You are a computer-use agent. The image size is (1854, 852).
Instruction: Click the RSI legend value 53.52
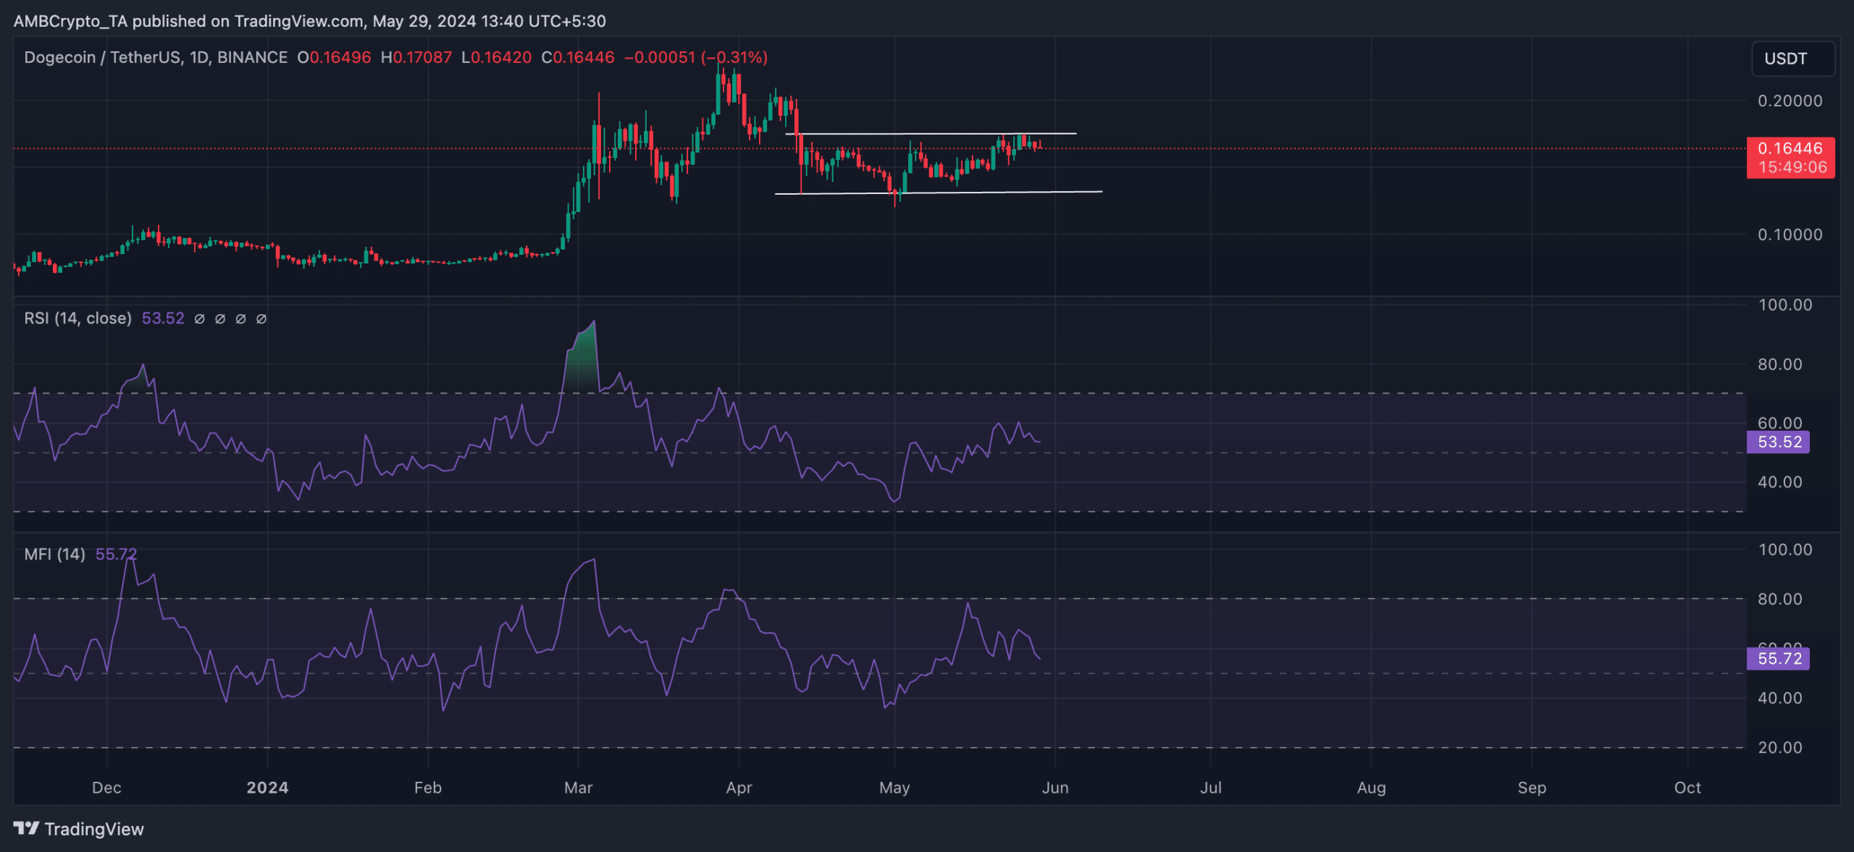click(x=163, y=319)
